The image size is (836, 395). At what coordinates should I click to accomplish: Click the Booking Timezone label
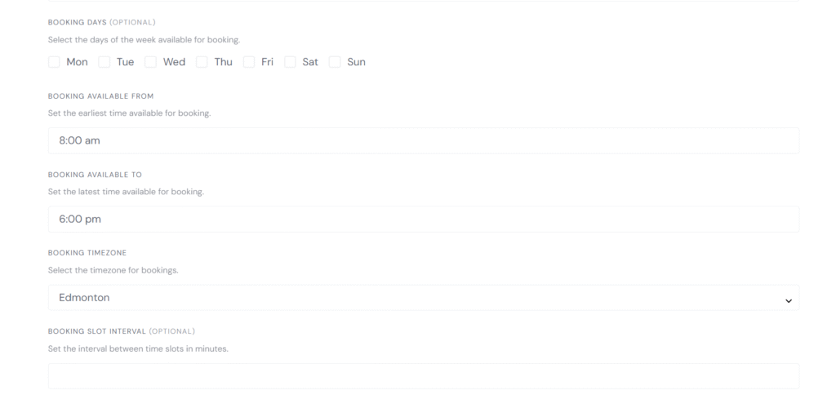[x=87, y=253]
